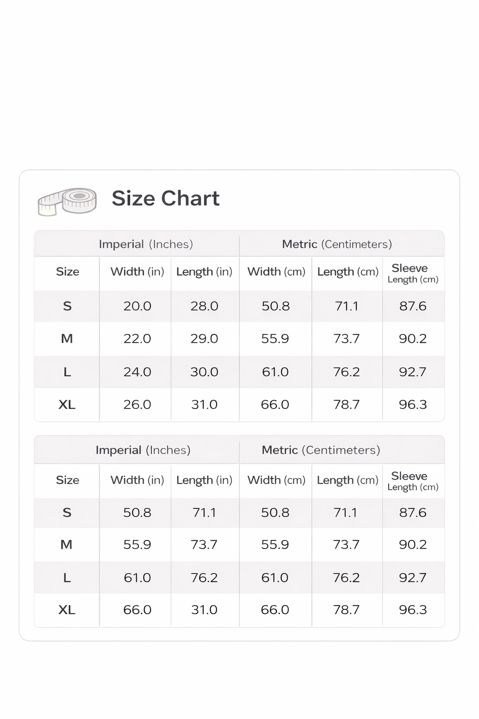Click Imperial (Inches) header in upper table
This screenshot has height=719, width=479.
click(x=146, y=244)
